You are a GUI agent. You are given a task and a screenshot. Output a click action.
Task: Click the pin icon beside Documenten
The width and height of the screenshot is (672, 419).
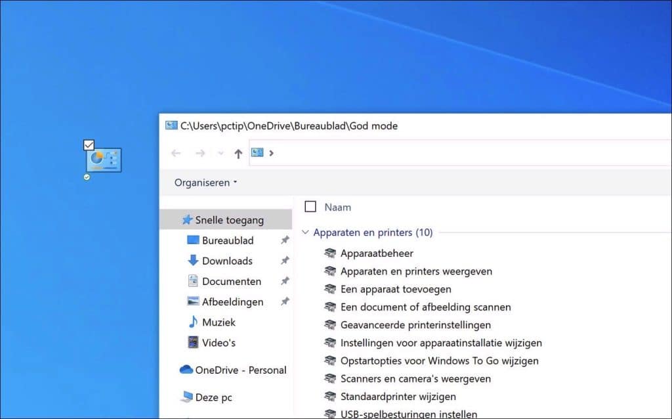pos(285,281)
